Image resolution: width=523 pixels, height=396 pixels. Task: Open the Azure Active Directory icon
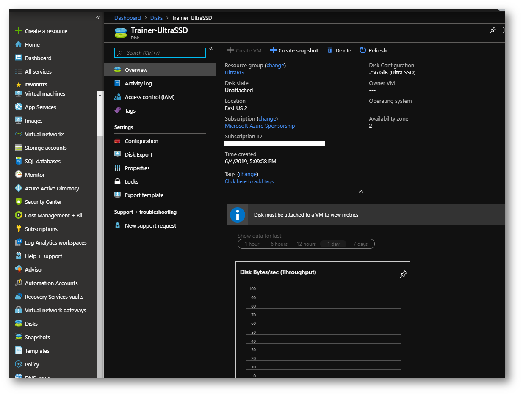click(x=18, y=188)
